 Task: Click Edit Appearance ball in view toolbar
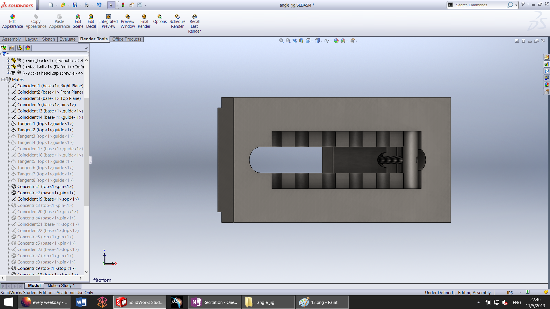pos(336,41)
